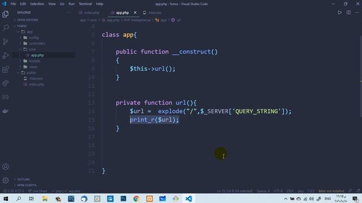Screen dimensions: 362x203
Task: Open the Run menu
Action: click(72, 4)
